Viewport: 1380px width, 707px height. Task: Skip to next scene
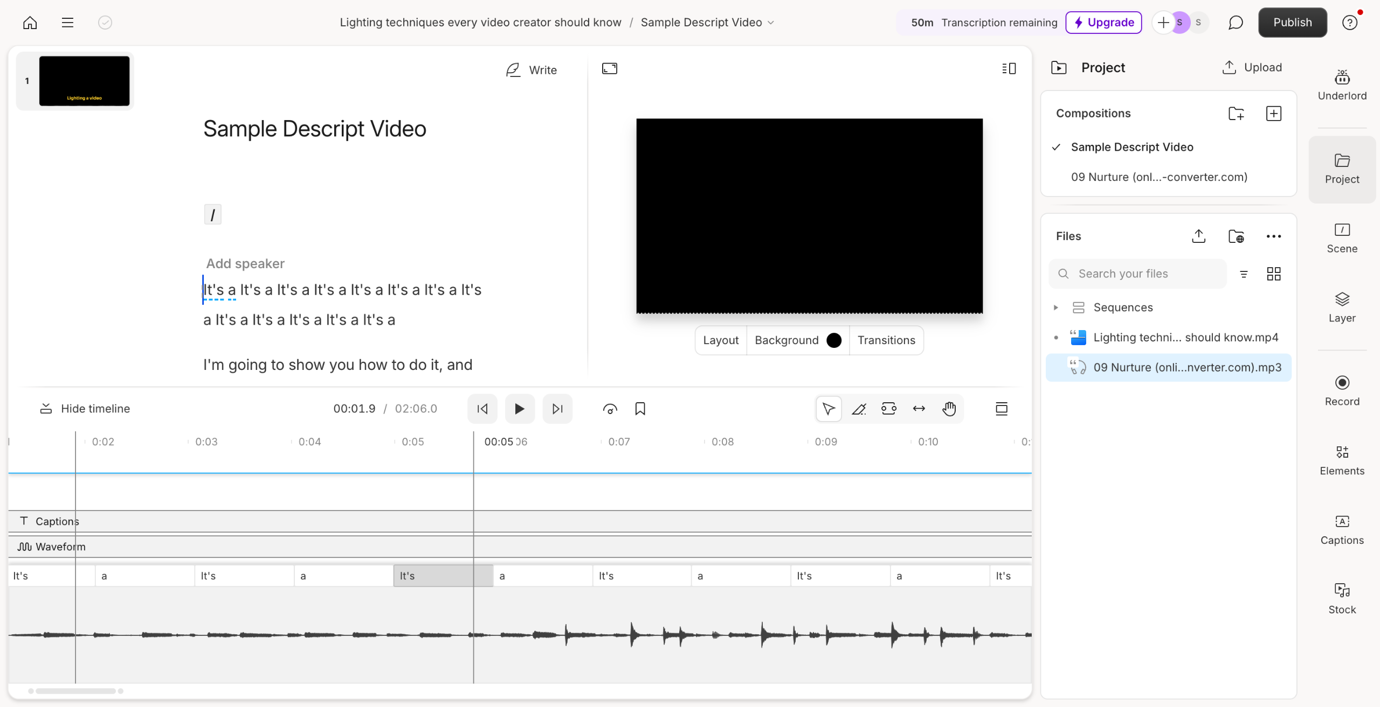557,409
